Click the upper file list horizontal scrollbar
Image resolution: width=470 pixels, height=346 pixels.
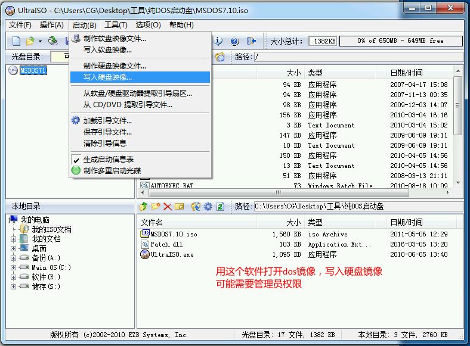tap(279, 192)
